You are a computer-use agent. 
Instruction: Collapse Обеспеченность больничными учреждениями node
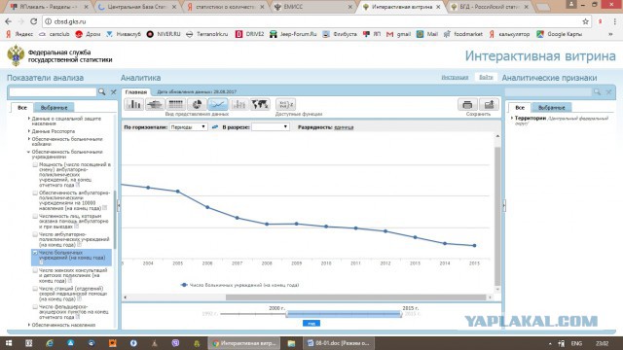point(29,152)
